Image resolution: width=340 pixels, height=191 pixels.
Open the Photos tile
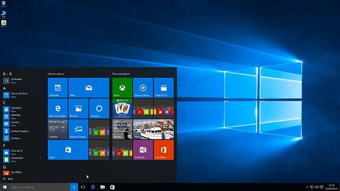(78, 108)
